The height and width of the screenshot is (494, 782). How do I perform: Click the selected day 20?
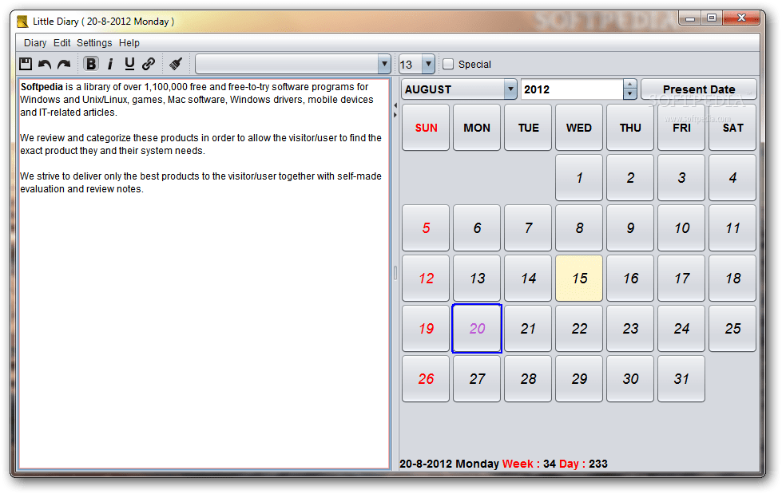(x=477, y=329)
